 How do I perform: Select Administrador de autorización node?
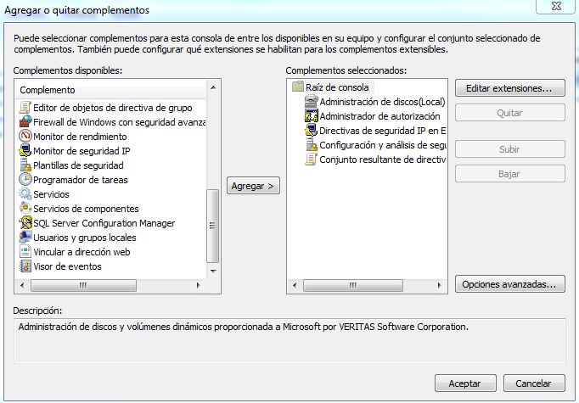tap(379, 116)
